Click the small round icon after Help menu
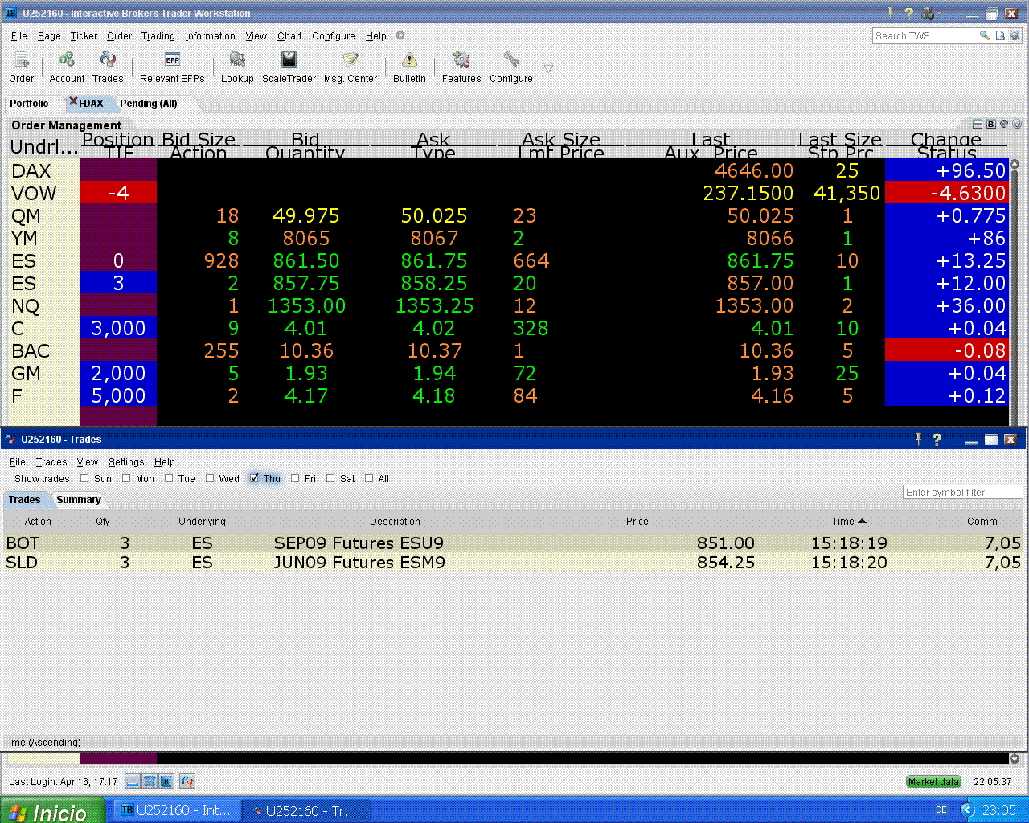This screenshot has height=823, width=1029. (400, 35)
